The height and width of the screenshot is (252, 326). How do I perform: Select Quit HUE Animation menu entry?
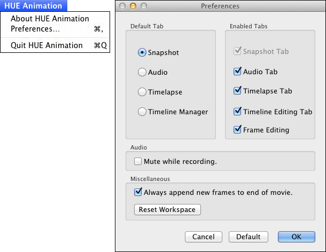click(x=55, y=45)
